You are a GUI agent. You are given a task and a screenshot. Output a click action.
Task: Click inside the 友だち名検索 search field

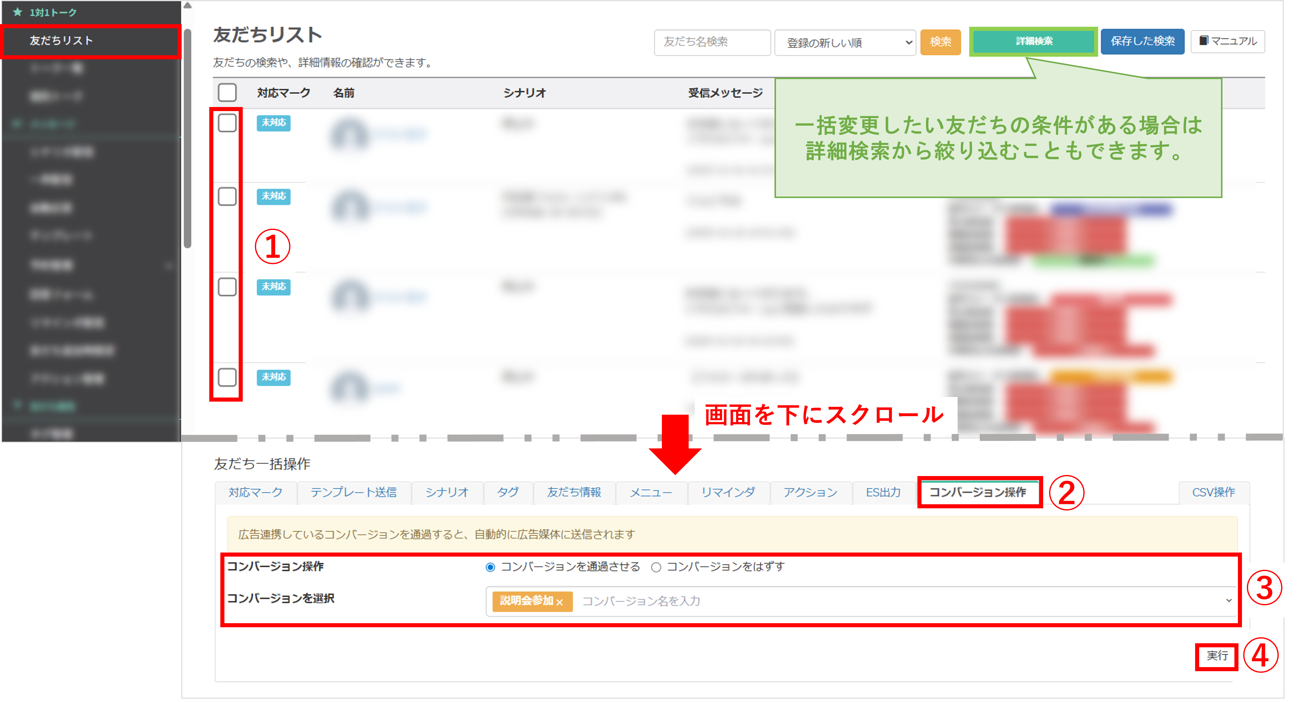point(712,42)
